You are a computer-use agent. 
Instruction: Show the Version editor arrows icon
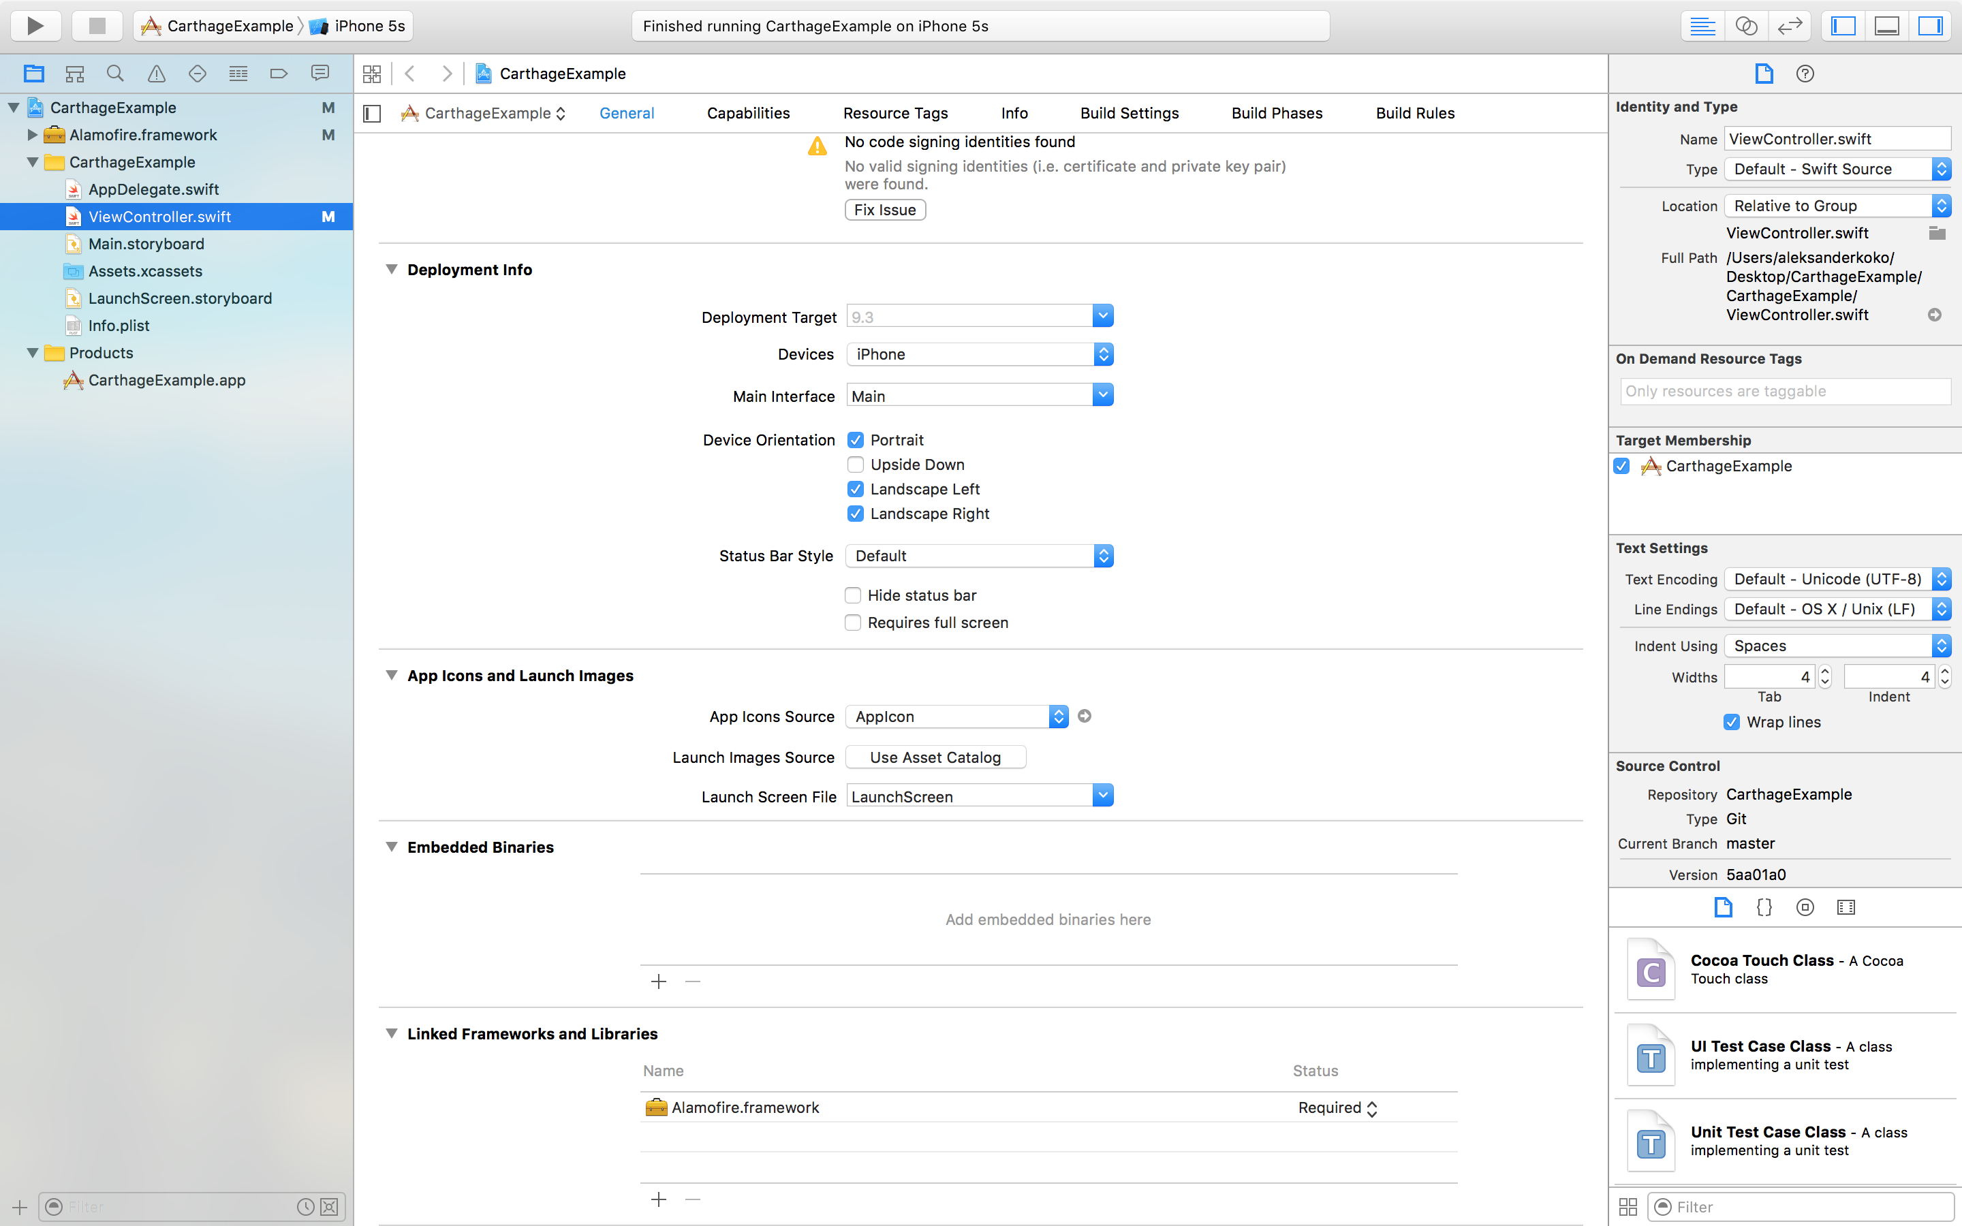click(x=1788, y=26)
